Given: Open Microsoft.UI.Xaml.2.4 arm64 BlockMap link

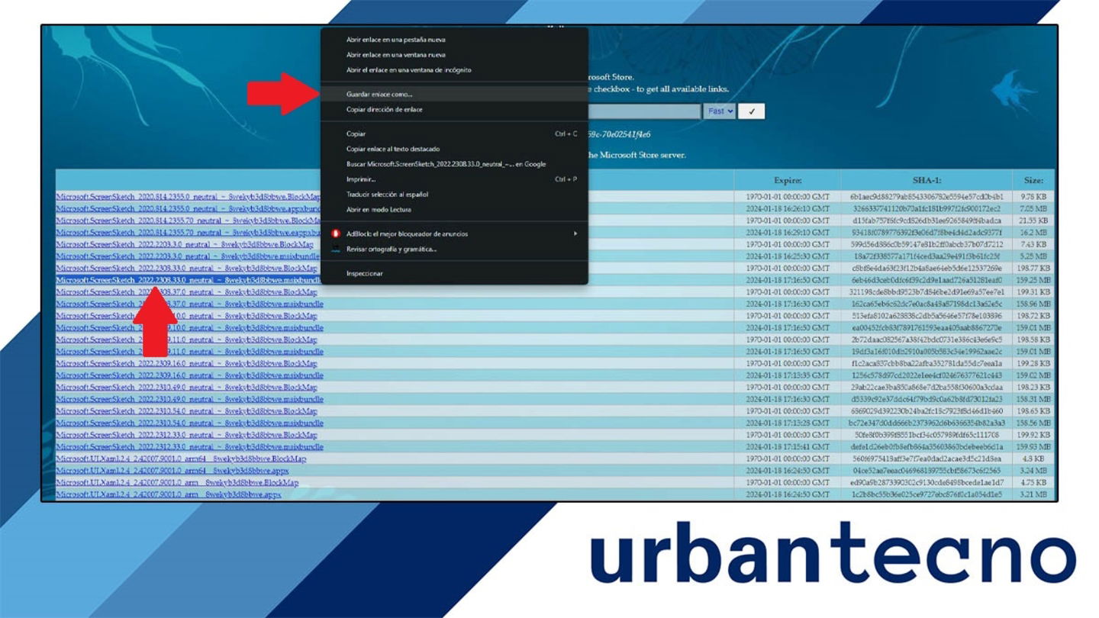Looking at the screenshot, I should click(181, 459).
